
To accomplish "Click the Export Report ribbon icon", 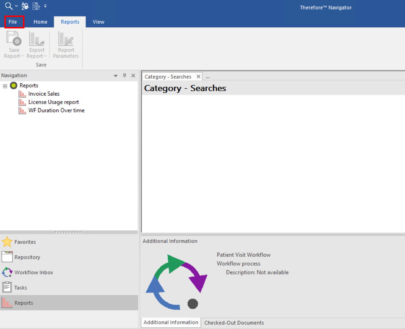I will click(x=37, y=42).
